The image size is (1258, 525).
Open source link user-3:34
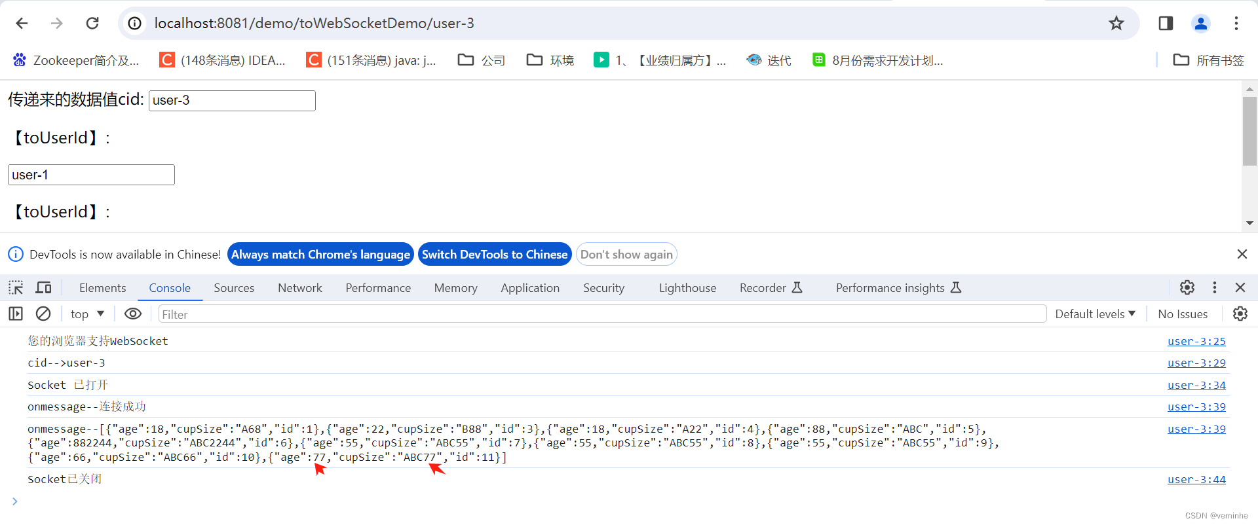[1196, 385]
